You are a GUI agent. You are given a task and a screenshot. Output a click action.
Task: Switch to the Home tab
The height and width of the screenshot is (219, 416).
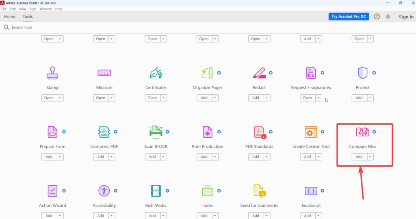(10, 17)
